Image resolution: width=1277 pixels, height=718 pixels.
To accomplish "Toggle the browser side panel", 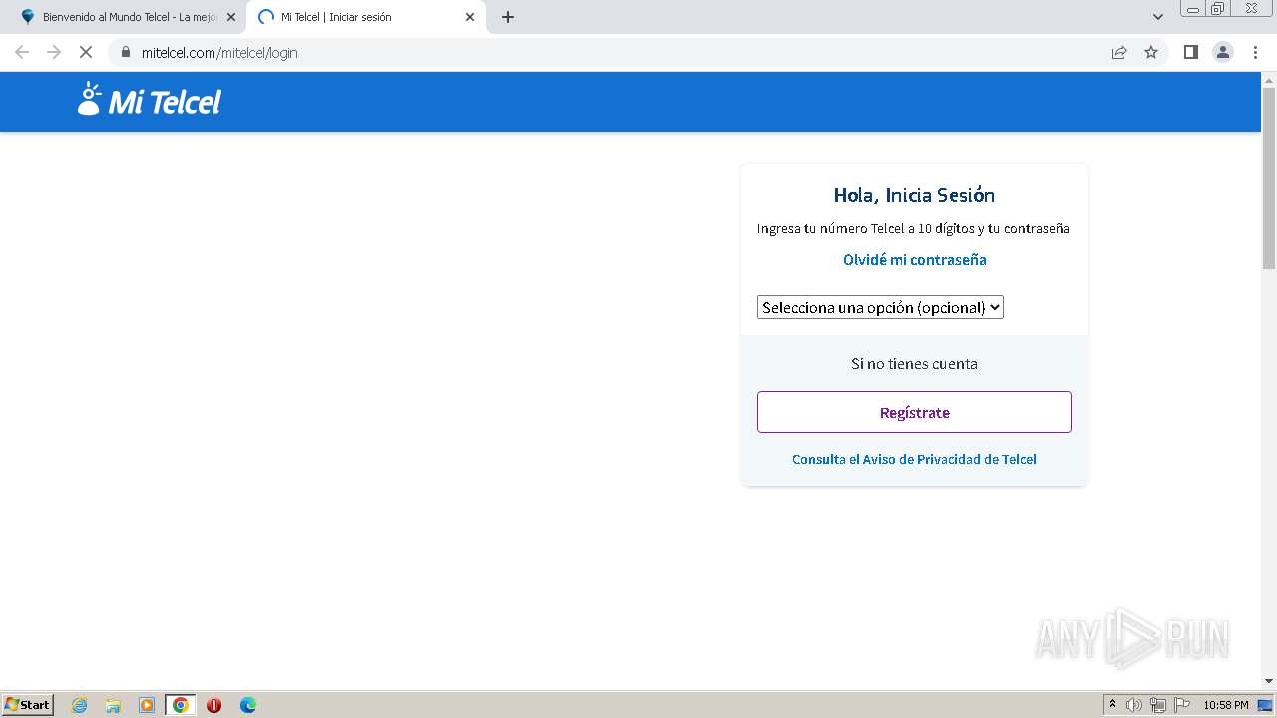I will (1190, 52).
